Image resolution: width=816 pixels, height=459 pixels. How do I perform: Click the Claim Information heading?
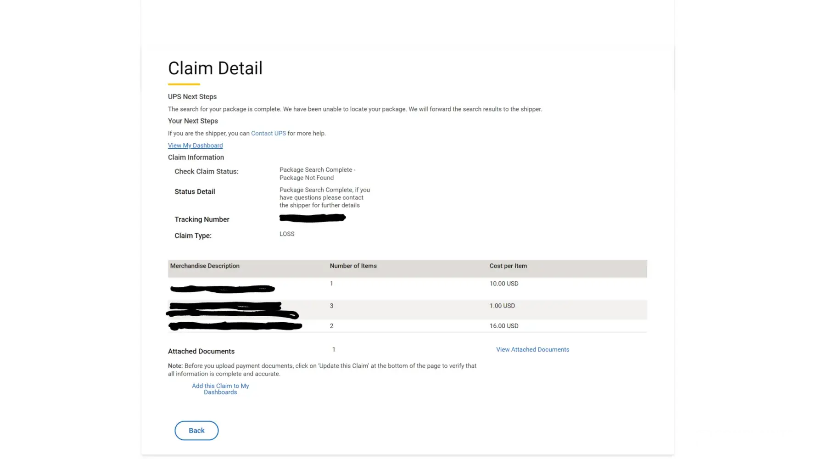196,157
